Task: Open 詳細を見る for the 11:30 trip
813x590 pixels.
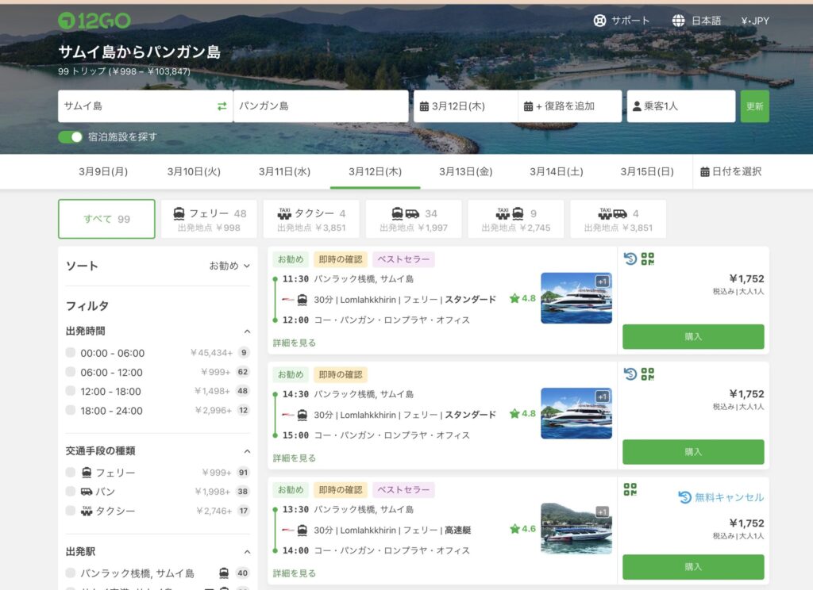Action: (x=295, y=343)
